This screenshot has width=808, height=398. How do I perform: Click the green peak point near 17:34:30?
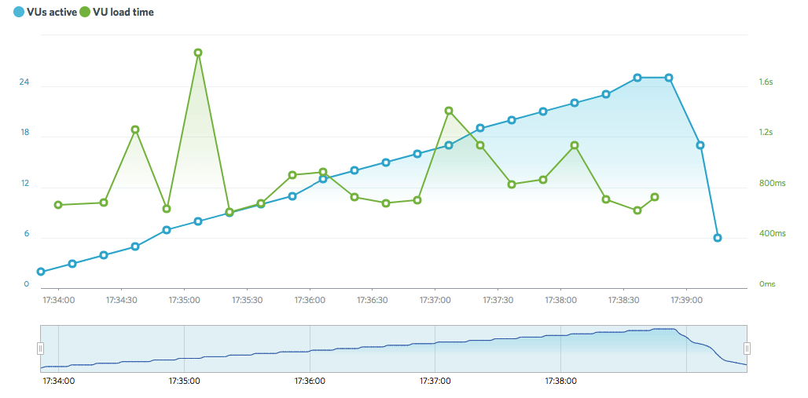(135, 130)
